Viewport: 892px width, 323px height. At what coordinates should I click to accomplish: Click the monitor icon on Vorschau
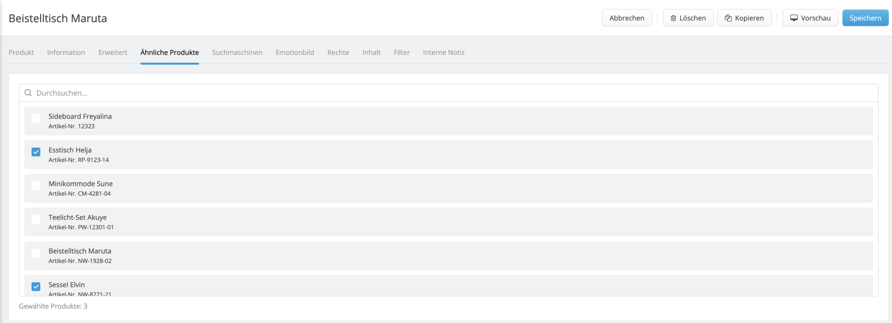(794, 18)
